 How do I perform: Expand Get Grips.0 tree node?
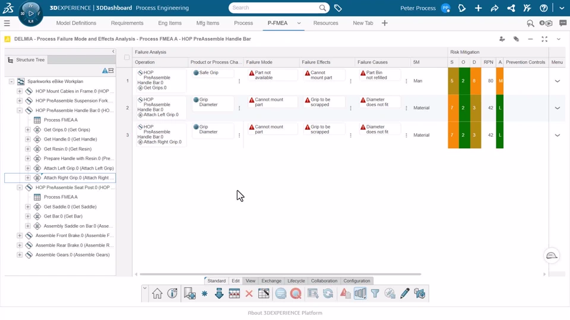pyautogui.click(x=28, y=130)
